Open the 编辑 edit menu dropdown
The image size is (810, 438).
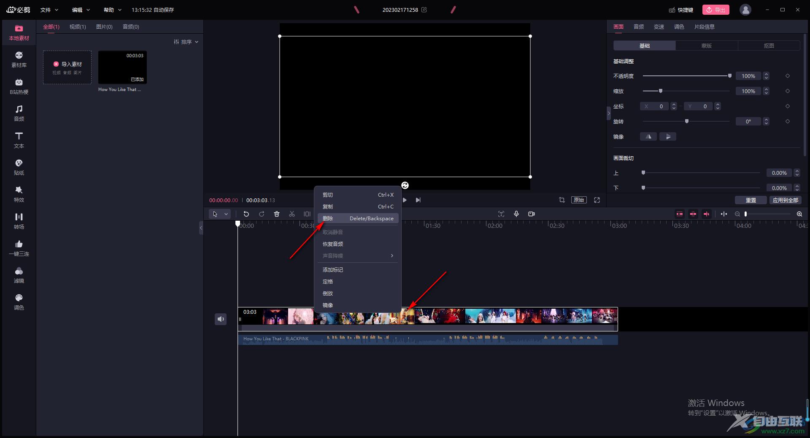(81, 10)
